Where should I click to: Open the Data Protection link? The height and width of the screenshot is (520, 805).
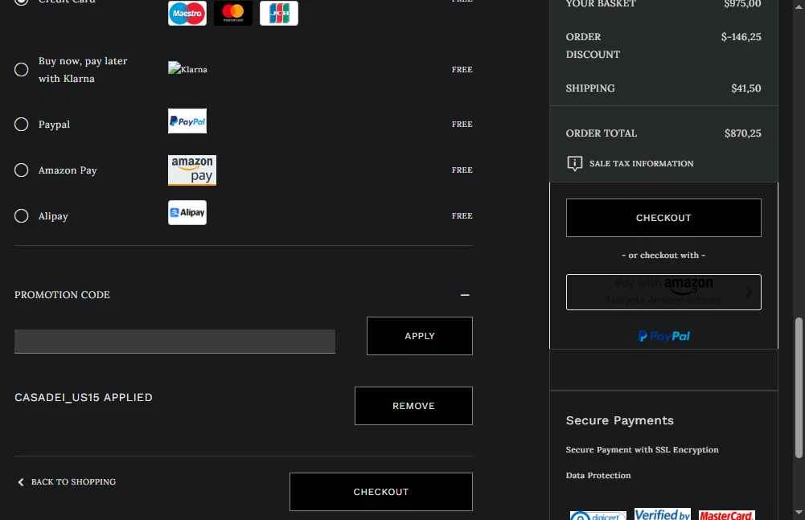598,475
